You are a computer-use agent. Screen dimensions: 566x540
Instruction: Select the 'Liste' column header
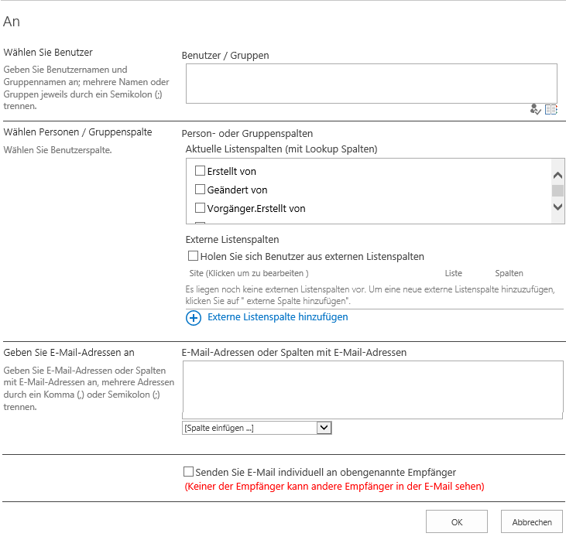pos(454,273)
